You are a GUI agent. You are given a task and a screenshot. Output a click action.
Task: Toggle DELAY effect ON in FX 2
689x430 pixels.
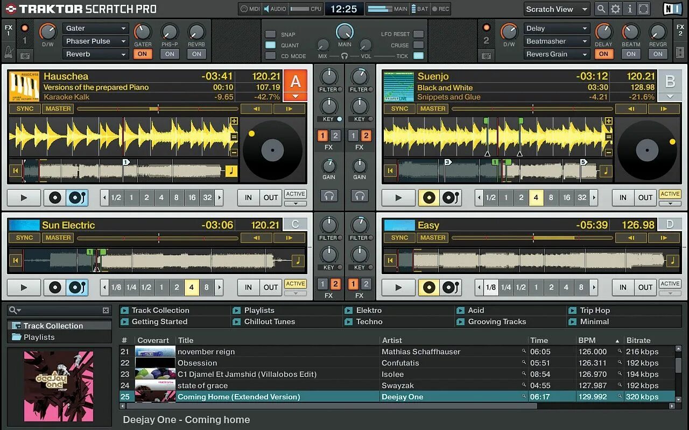[603, 54]
